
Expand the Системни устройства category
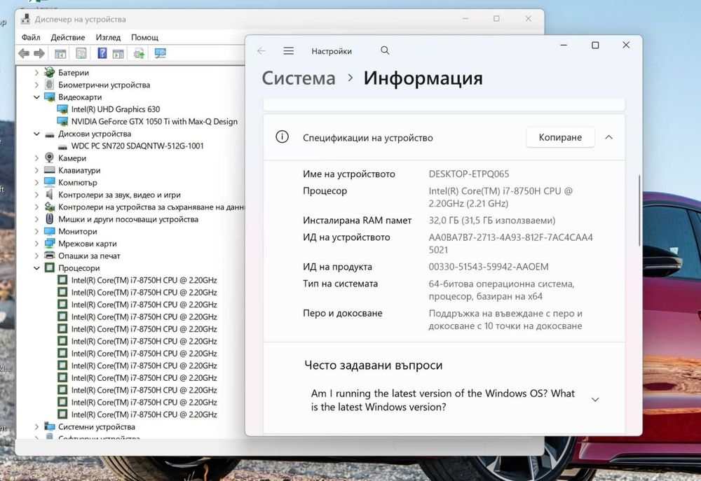click(36, 426)
